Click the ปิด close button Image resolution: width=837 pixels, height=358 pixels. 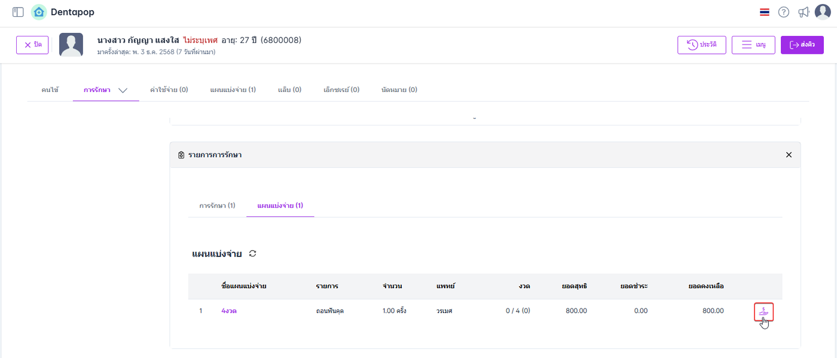click(x=32, y=45)
